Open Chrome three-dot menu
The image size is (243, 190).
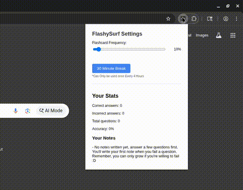point(236,19)
